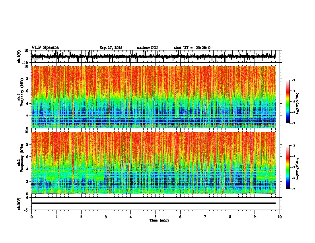Click the "Time (min)" axis label
Screen dimensions: 315x243
[x=159, y=220]
